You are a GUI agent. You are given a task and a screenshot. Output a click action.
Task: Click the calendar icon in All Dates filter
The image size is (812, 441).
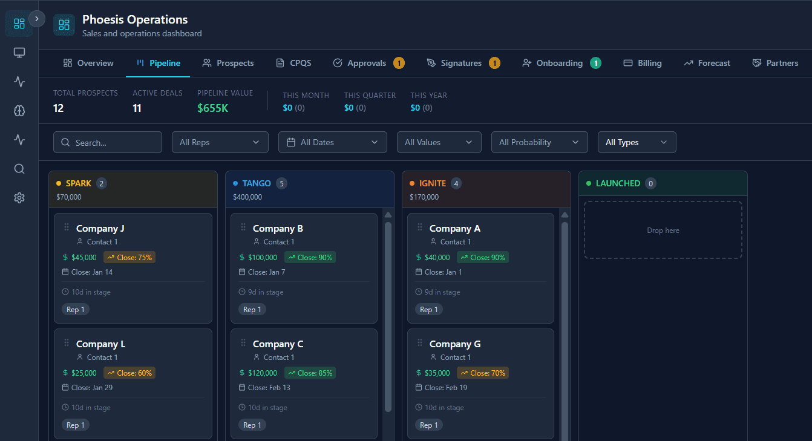[x=291, y=142]
